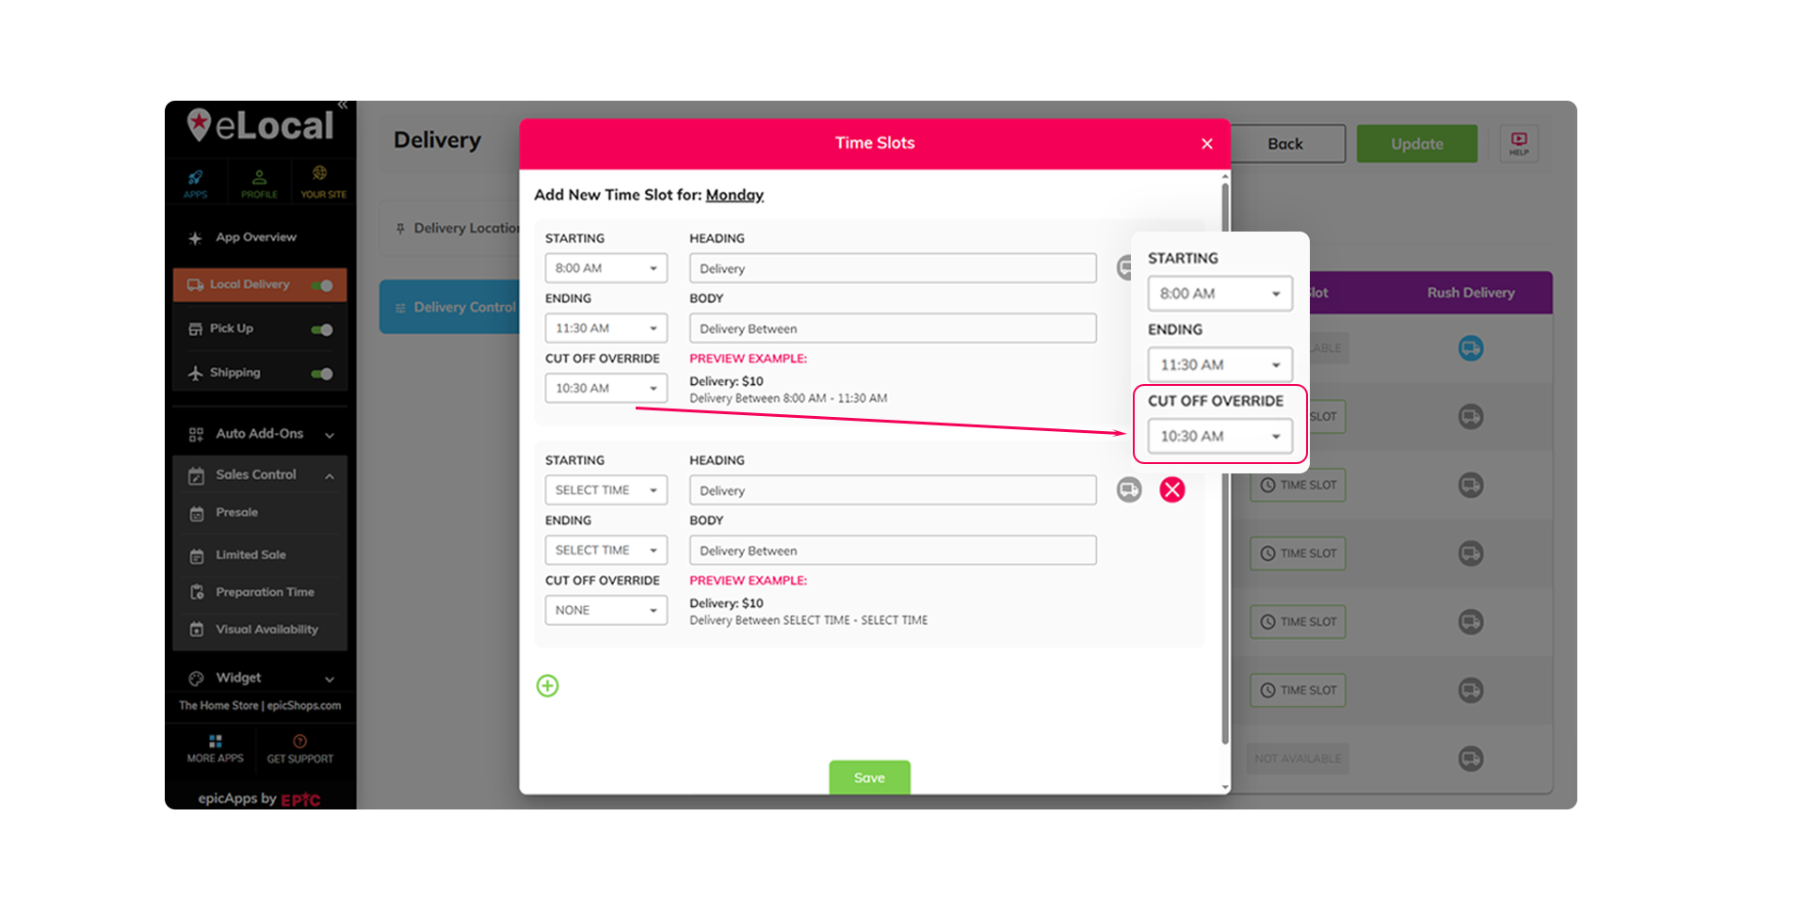Click the green Update button

[x=1416, y=143]
